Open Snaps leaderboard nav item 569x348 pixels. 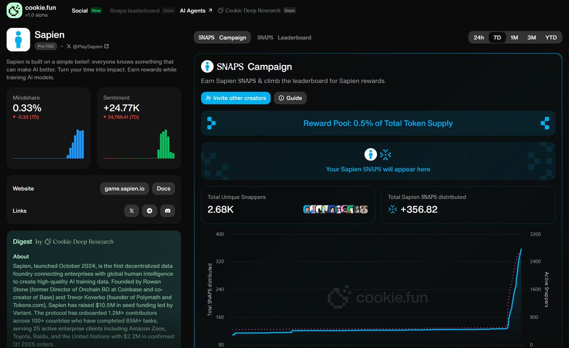point(135,10)
